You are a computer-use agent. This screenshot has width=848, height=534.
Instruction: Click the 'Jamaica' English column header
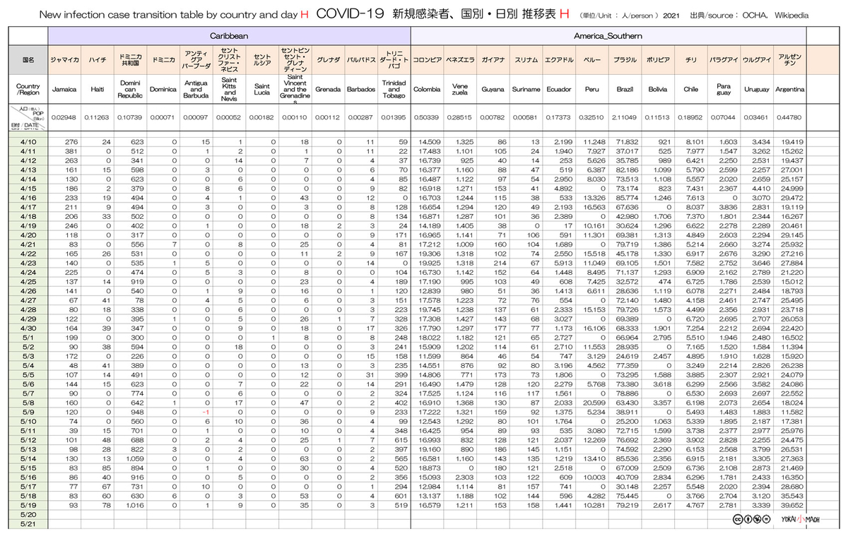(x=65, y=90)
